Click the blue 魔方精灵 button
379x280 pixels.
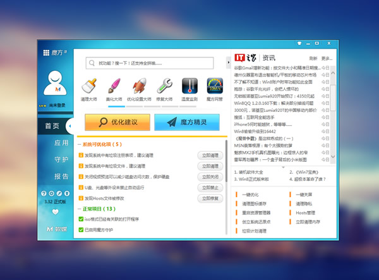(x=187, y=123)
